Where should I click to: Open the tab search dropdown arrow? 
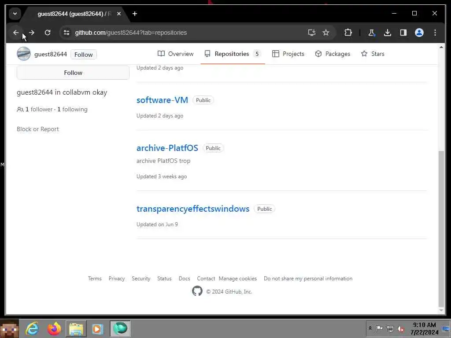click(x=15, y=14)
